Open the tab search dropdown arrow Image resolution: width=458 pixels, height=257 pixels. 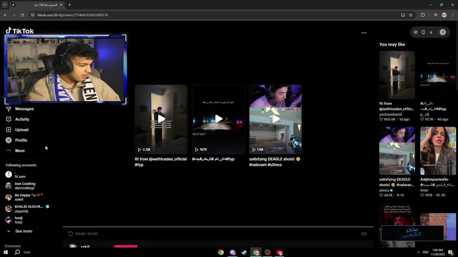pyautogui.click(x=4, y=5)
